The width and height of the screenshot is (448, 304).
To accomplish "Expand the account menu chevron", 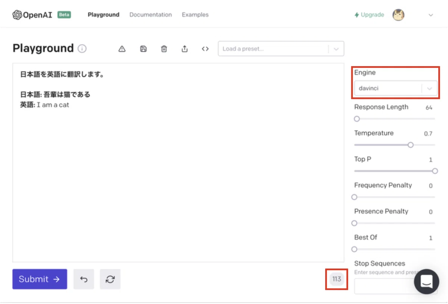I will [431, 15].
